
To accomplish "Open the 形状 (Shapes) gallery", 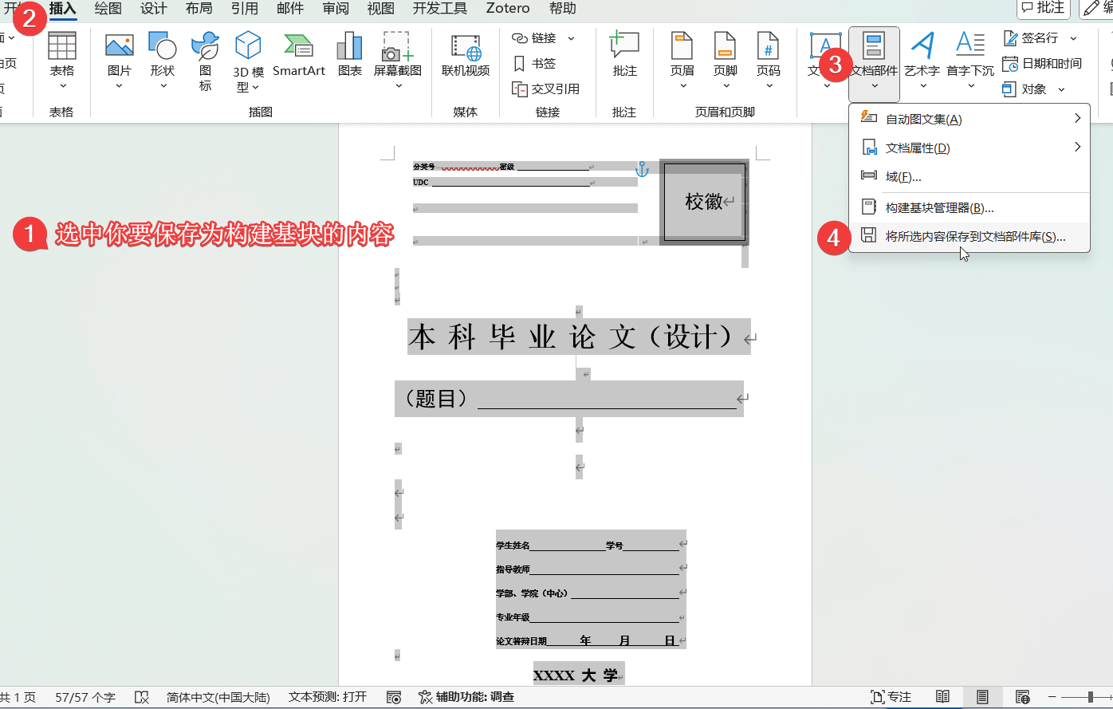I will 163,48.
